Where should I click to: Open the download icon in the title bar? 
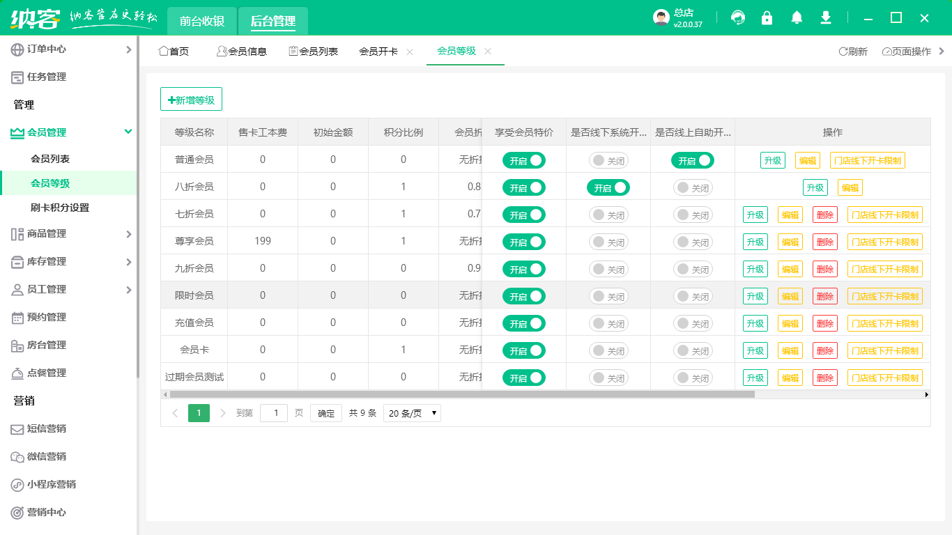pyautogui.click(x=825, y=18)
